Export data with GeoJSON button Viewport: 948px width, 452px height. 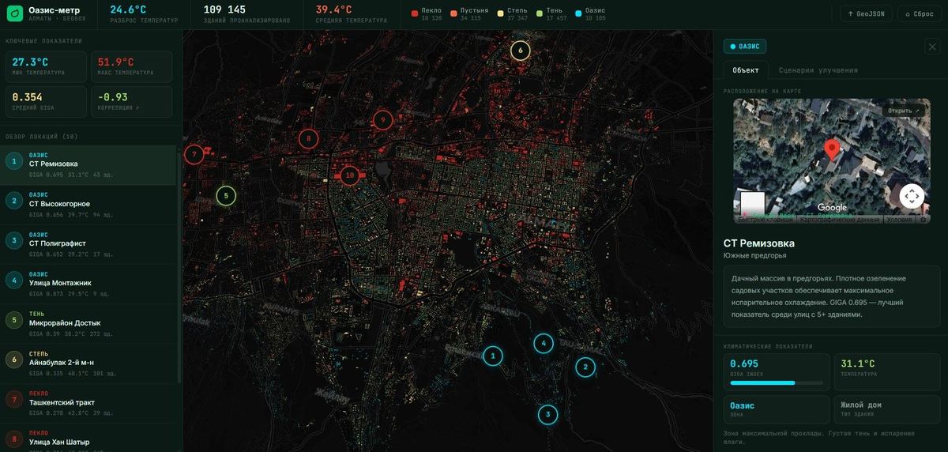[x=867, y=13]
